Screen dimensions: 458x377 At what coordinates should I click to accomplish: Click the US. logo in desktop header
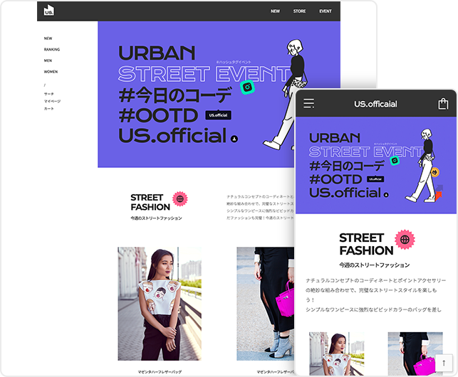tap(48, 10)
